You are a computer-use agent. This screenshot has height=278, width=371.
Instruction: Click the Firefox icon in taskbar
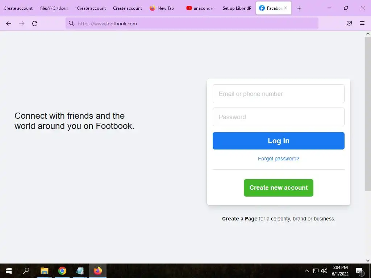[x=98, y=271]
